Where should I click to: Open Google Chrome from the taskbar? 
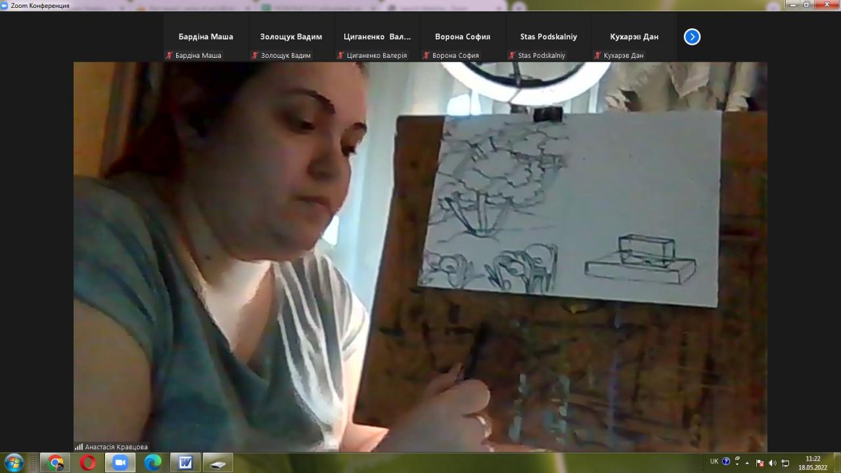pyautogui.click(x=56, y=462)
